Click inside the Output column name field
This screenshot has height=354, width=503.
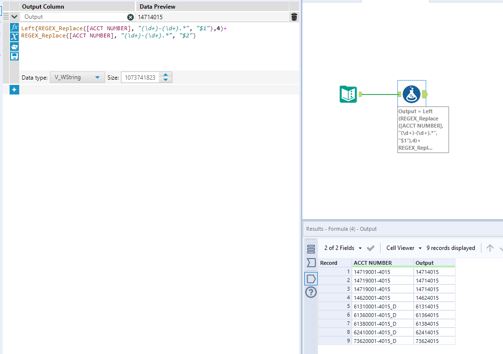coord(72,17)
